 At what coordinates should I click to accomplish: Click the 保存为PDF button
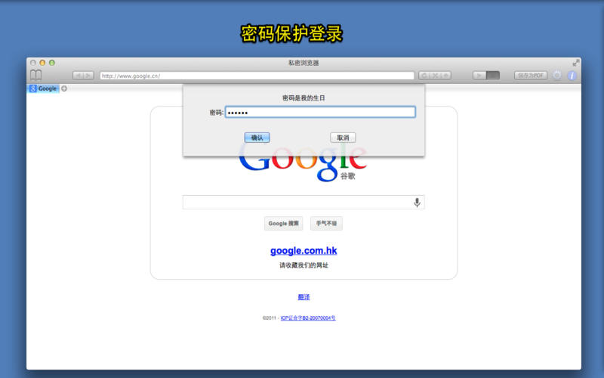coord(531,76)
